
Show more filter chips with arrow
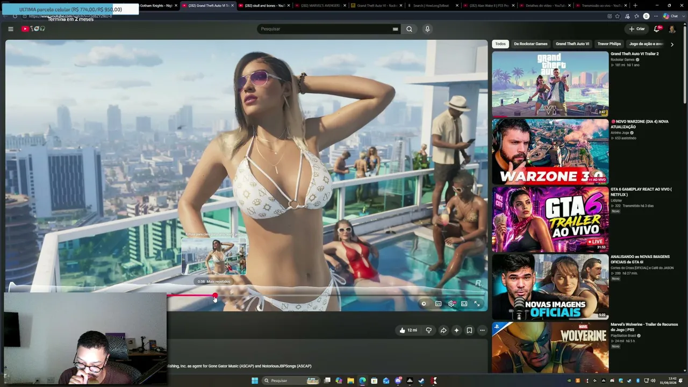tap(672, 44)
